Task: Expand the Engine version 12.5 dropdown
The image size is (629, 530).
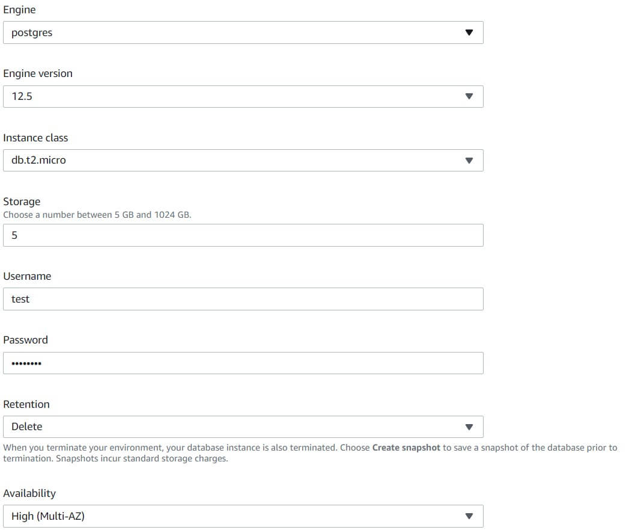Action: point(243,96)
